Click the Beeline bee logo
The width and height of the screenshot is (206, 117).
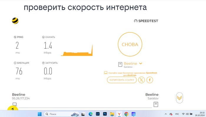click(15, 21)
